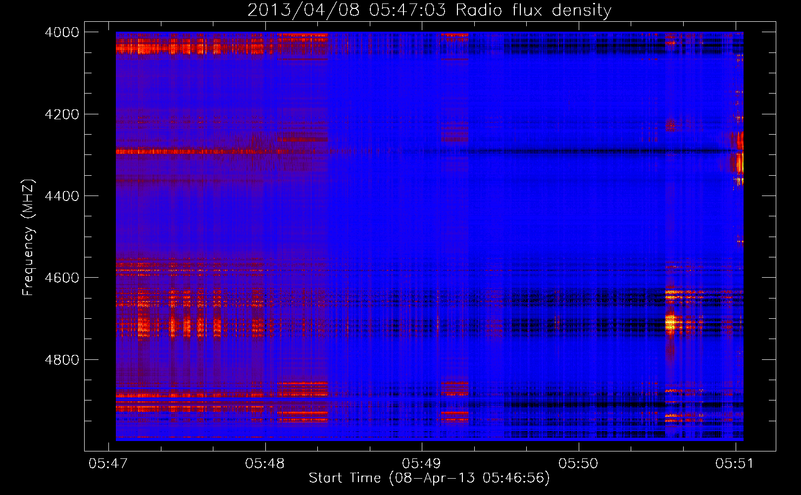Select the 4400 frequency axis label

pos(62,196)
